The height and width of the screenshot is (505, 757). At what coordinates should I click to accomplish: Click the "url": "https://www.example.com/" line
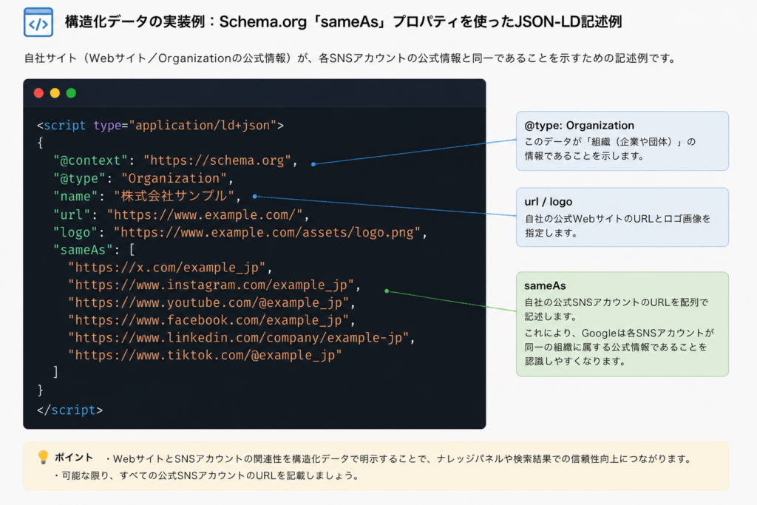(x=181, y=214)
